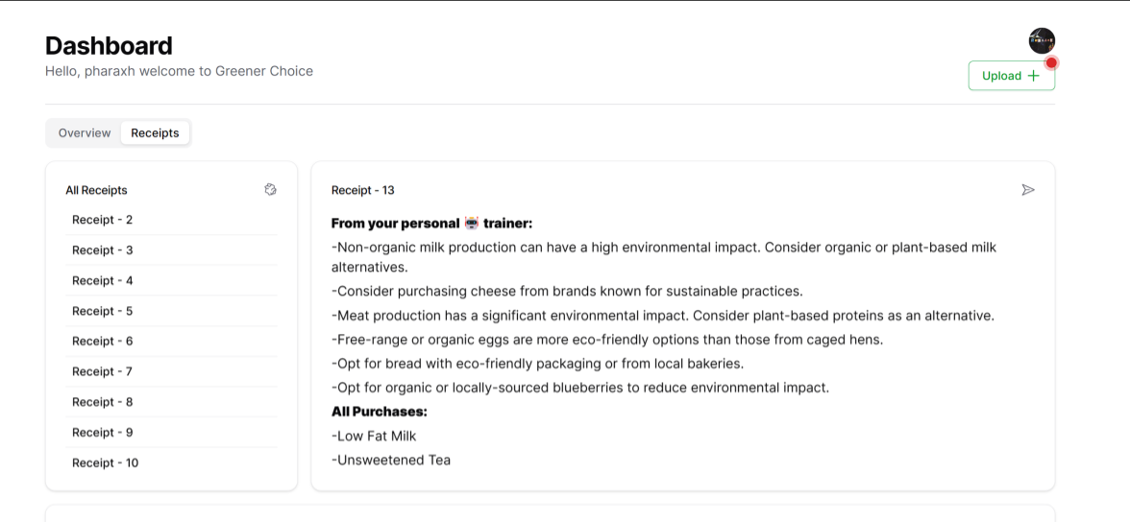1130x522 pixels.
Task: Show Receipt - 9 details
Action: pyautogui.click(x=103, y=433)
